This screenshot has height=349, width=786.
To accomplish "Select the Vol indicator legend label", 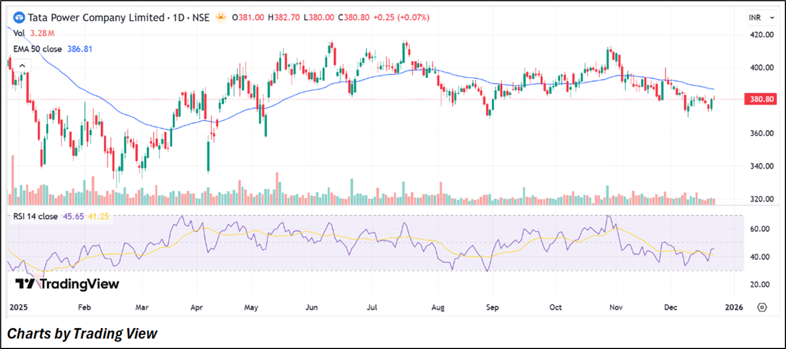I will [19, 33].
